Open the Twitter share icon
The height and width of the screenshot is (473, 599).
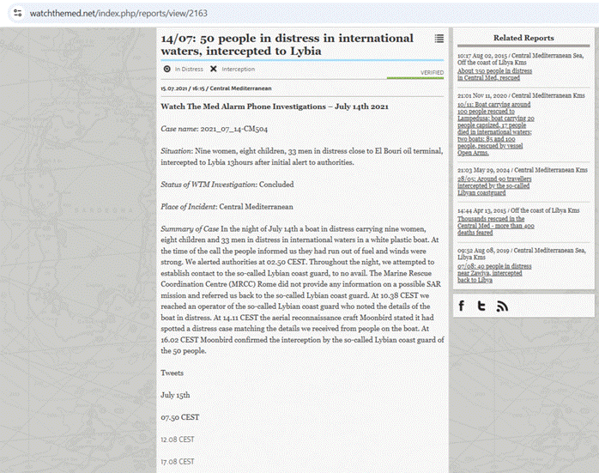482,306
